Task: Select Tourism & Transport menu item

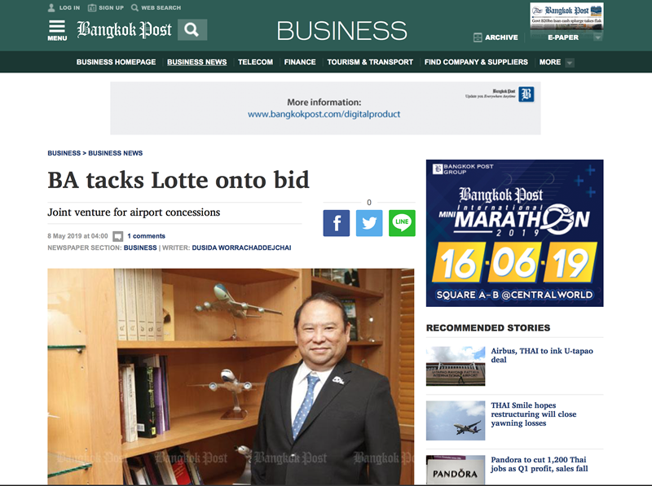Action: (x=370, y=62)
